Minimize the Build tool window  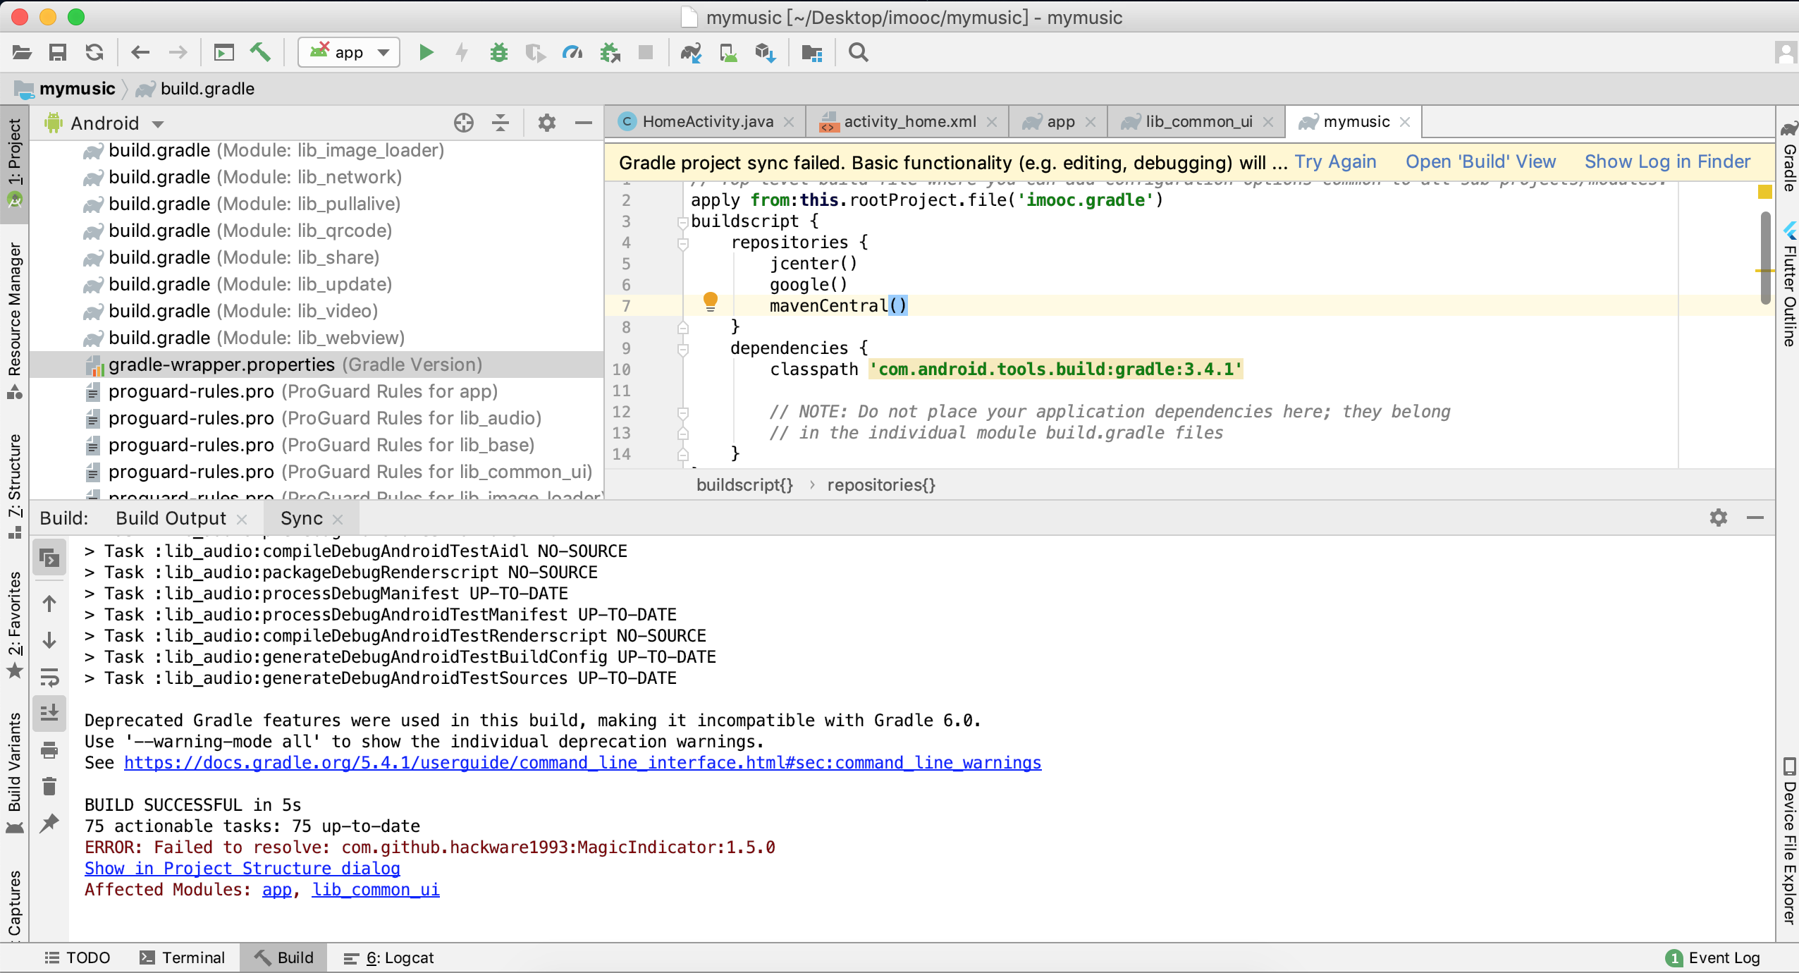[1755, 518]
